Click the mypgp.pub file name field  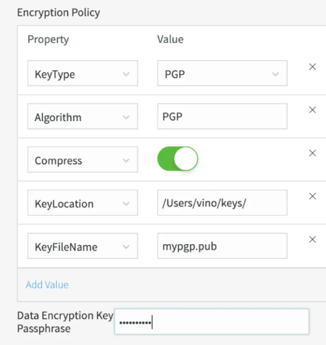[x=222, y=246]
